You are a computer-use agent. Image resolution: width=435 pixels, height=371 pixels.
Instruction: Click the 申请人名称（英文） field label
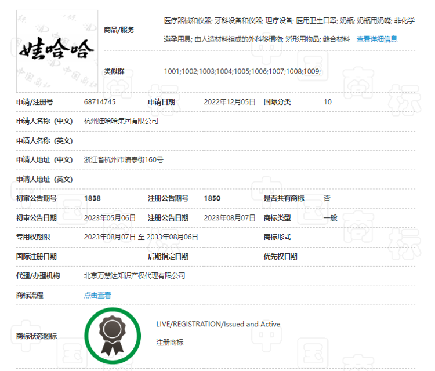click(45, 141)
